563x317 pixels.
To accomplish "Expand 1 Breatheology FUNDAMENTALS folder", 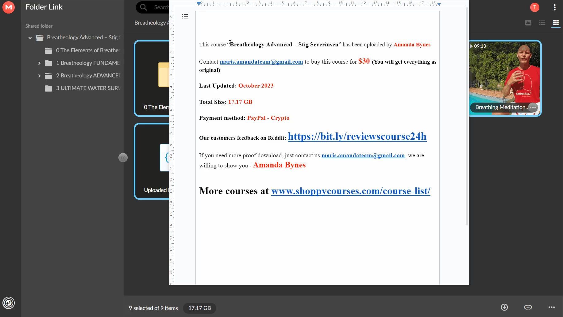I will pos(39,63).
